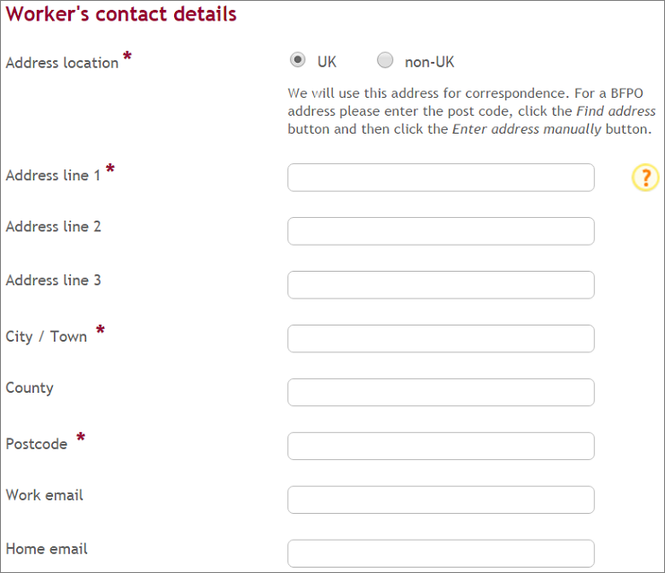Open the help icon beside Address line 1

(x=645, y=178)
